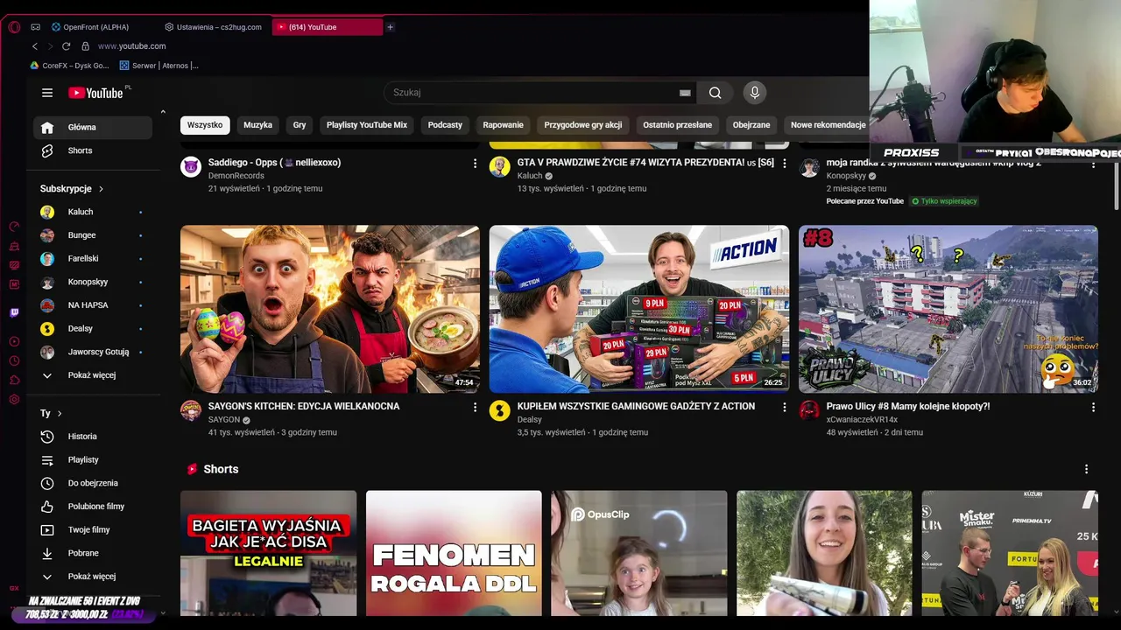Open CoreFX Dysk Google bookmark
Image resolution: width=1121 pixels, height=630 pixels.
coord(70,66)
